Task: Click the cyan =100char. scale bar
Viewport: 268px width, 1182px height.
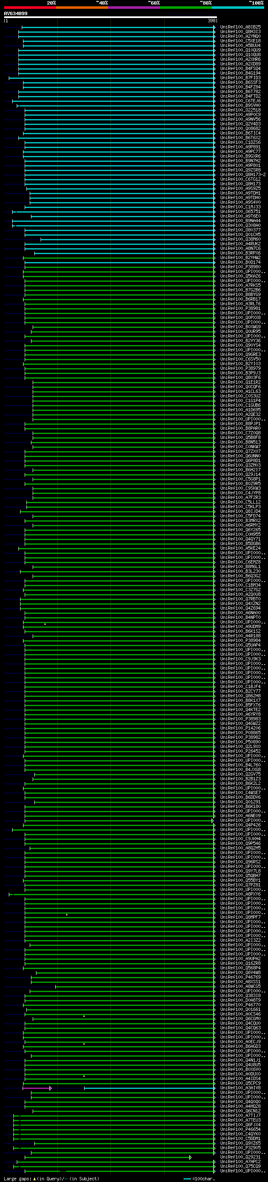Action: coord(187,1179)
